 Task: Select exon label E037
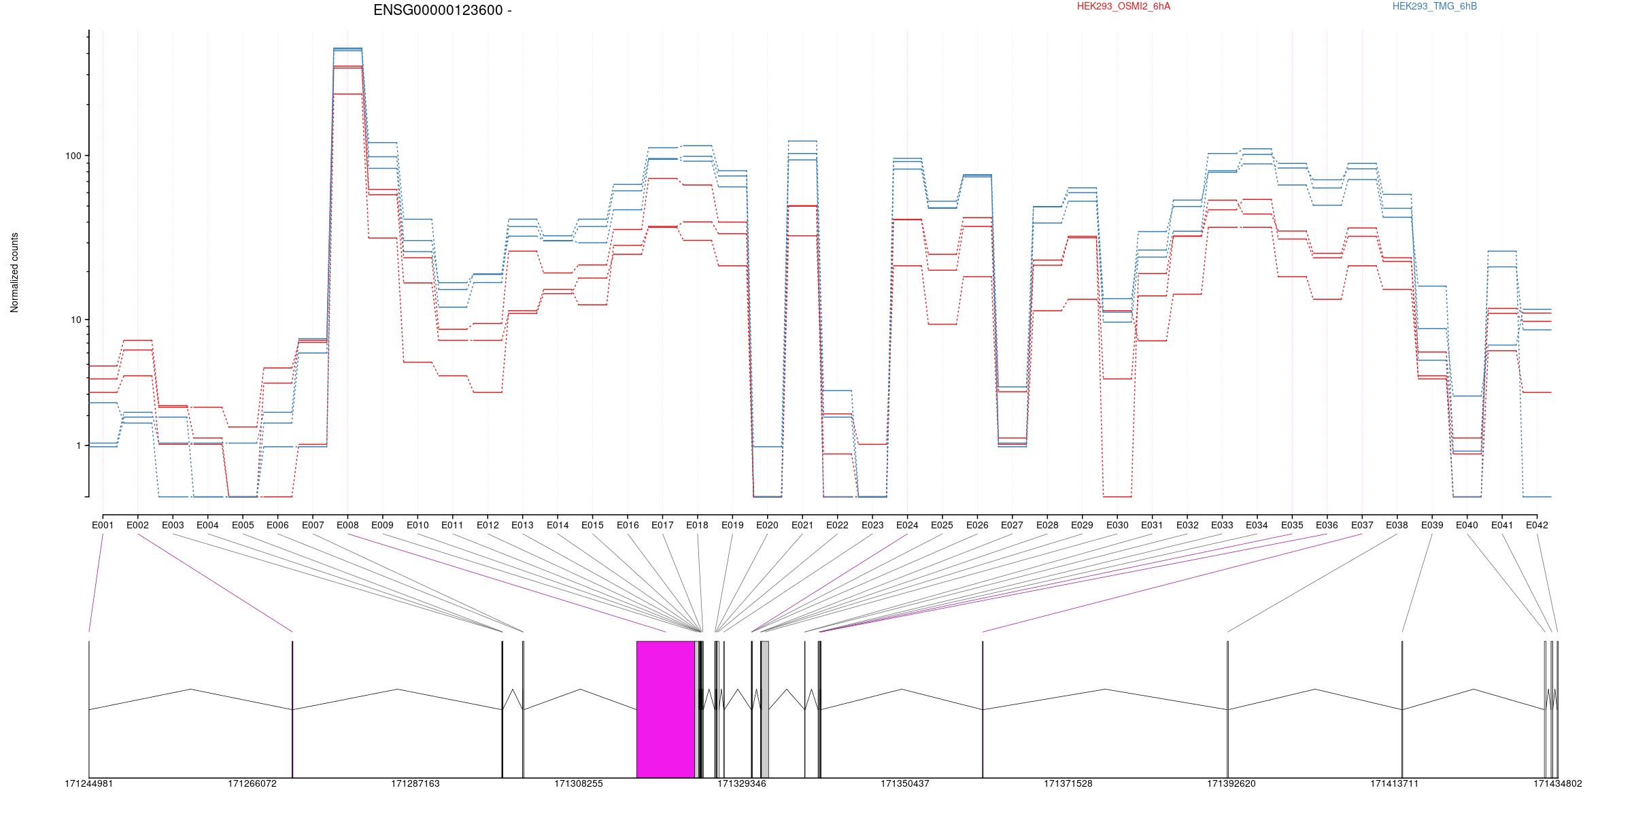pyautogui.click(x=1362, y=525)
